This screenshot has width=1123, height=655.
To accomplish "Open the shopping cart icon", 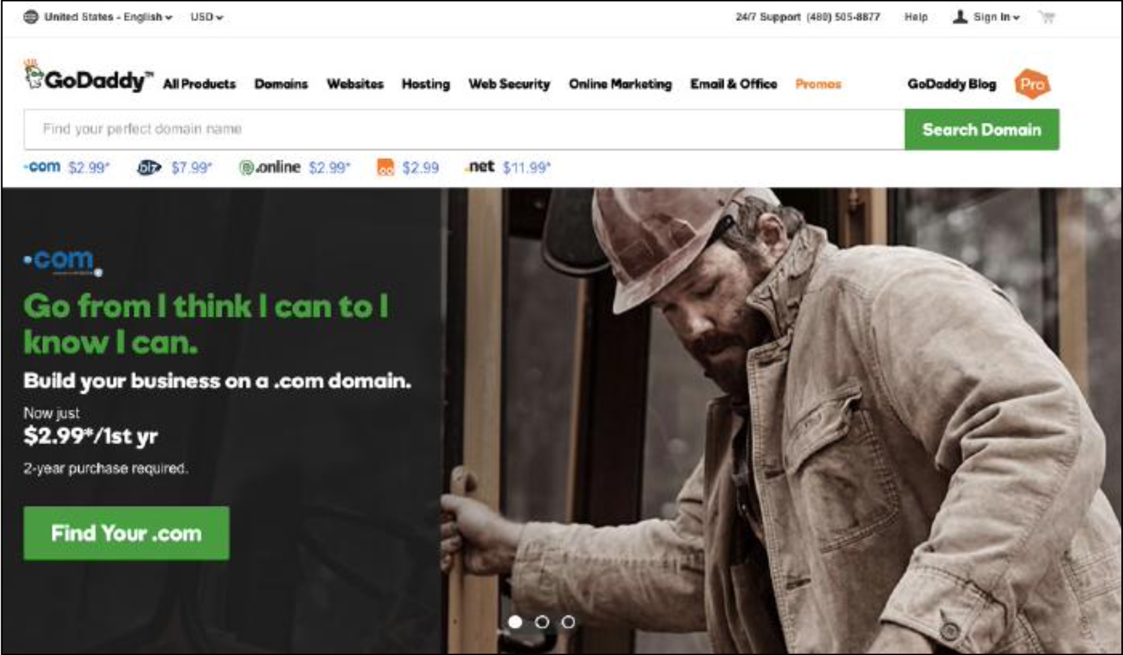I will (1046, 17).
